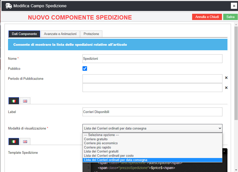Image resolution: width=238 pixels, height=172 pixels.
Task: Clear the second Periodo di Pubblicazione date
Action: pyautogui.click(x=226, y=88)
